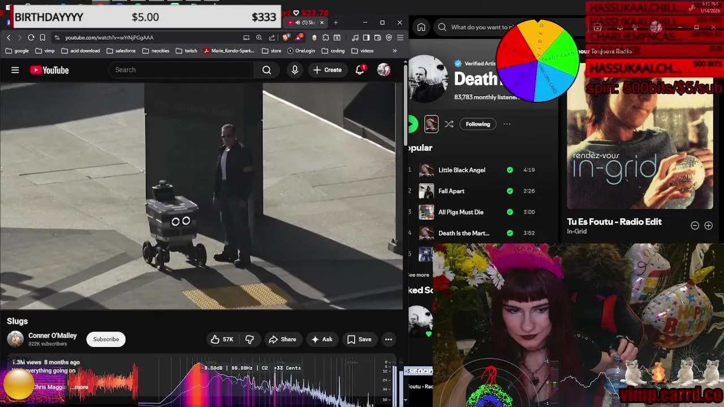Toggle the Following button in Spotify
The image size is (724, 407).
coord(478,124)
